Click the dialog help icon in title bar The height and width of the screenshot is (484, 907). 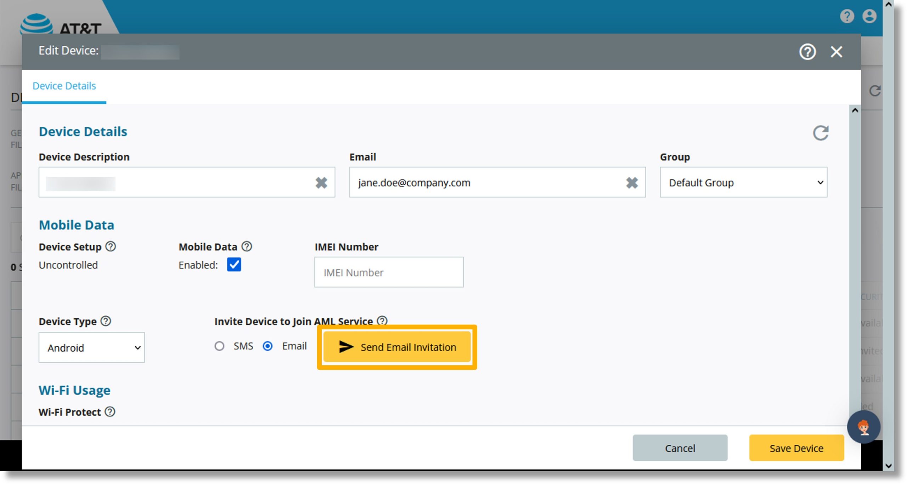(809, 51)
